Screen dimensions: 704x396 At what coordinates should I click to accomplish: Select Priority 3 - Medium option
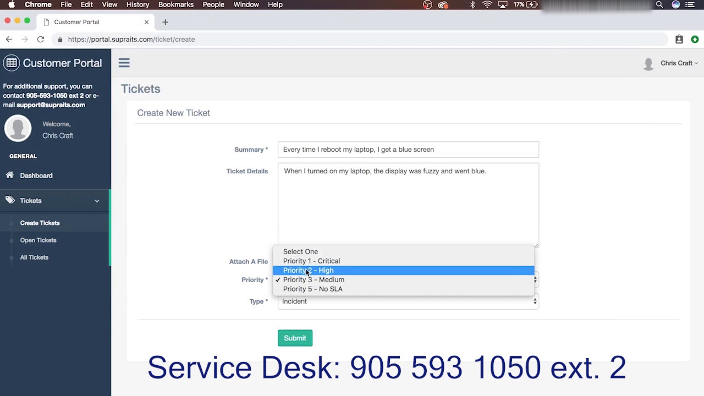point(403,279)
